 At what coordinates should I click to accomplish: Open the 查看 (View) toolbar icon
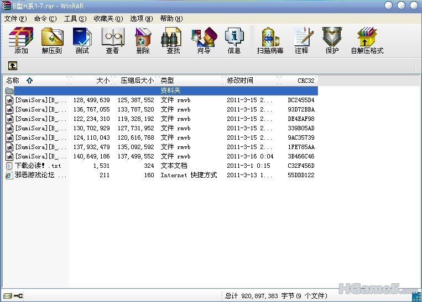(x=112, y=40)
